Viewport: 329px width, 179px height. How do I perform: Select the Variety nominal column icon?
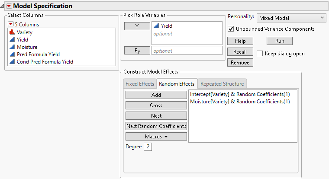(x=12, y=32)
